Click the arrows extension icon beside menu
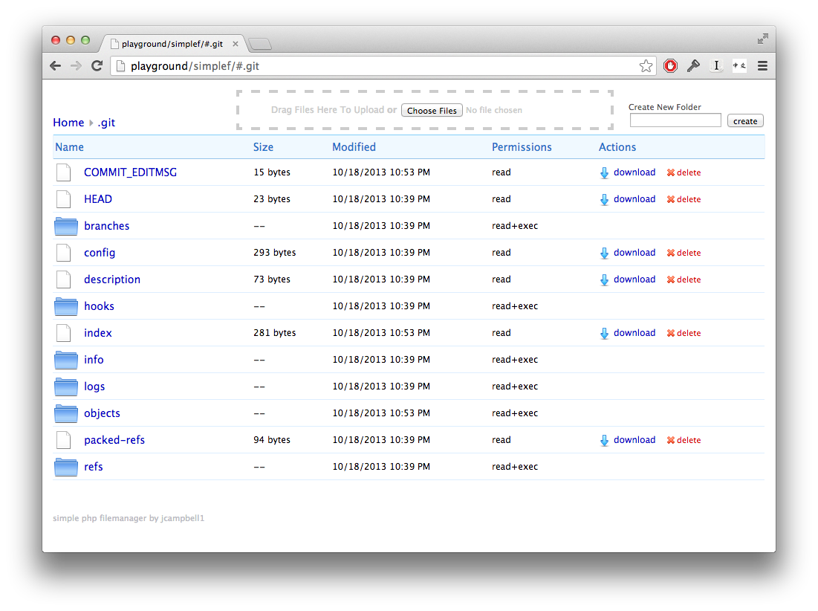 739,65
